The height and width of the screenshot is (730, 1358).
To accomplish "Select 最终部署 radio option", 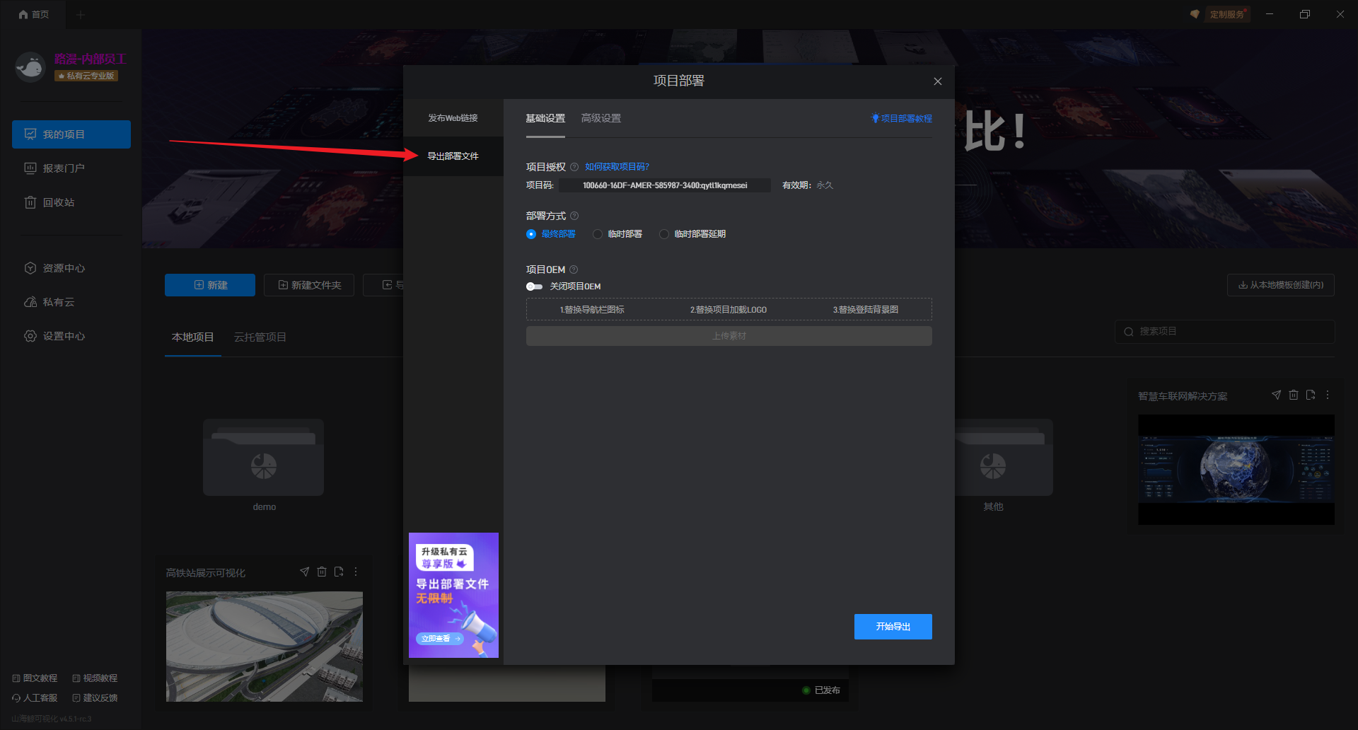I will [551, 234].
